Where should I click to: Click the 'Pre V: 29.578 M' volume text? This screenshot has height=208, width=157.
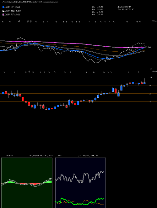125,9
